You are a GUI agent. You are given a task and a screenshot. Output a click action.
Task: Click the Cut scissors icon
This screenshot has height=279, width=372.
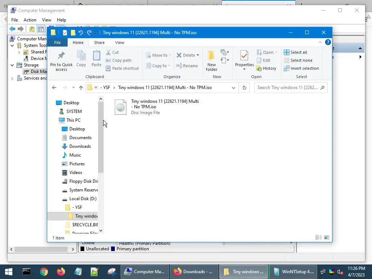tap(108, 52)
